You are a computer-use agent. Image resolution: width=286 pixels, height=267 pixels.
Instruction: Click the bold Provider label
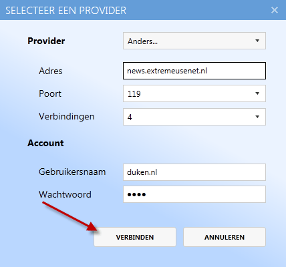coord(46,41)
